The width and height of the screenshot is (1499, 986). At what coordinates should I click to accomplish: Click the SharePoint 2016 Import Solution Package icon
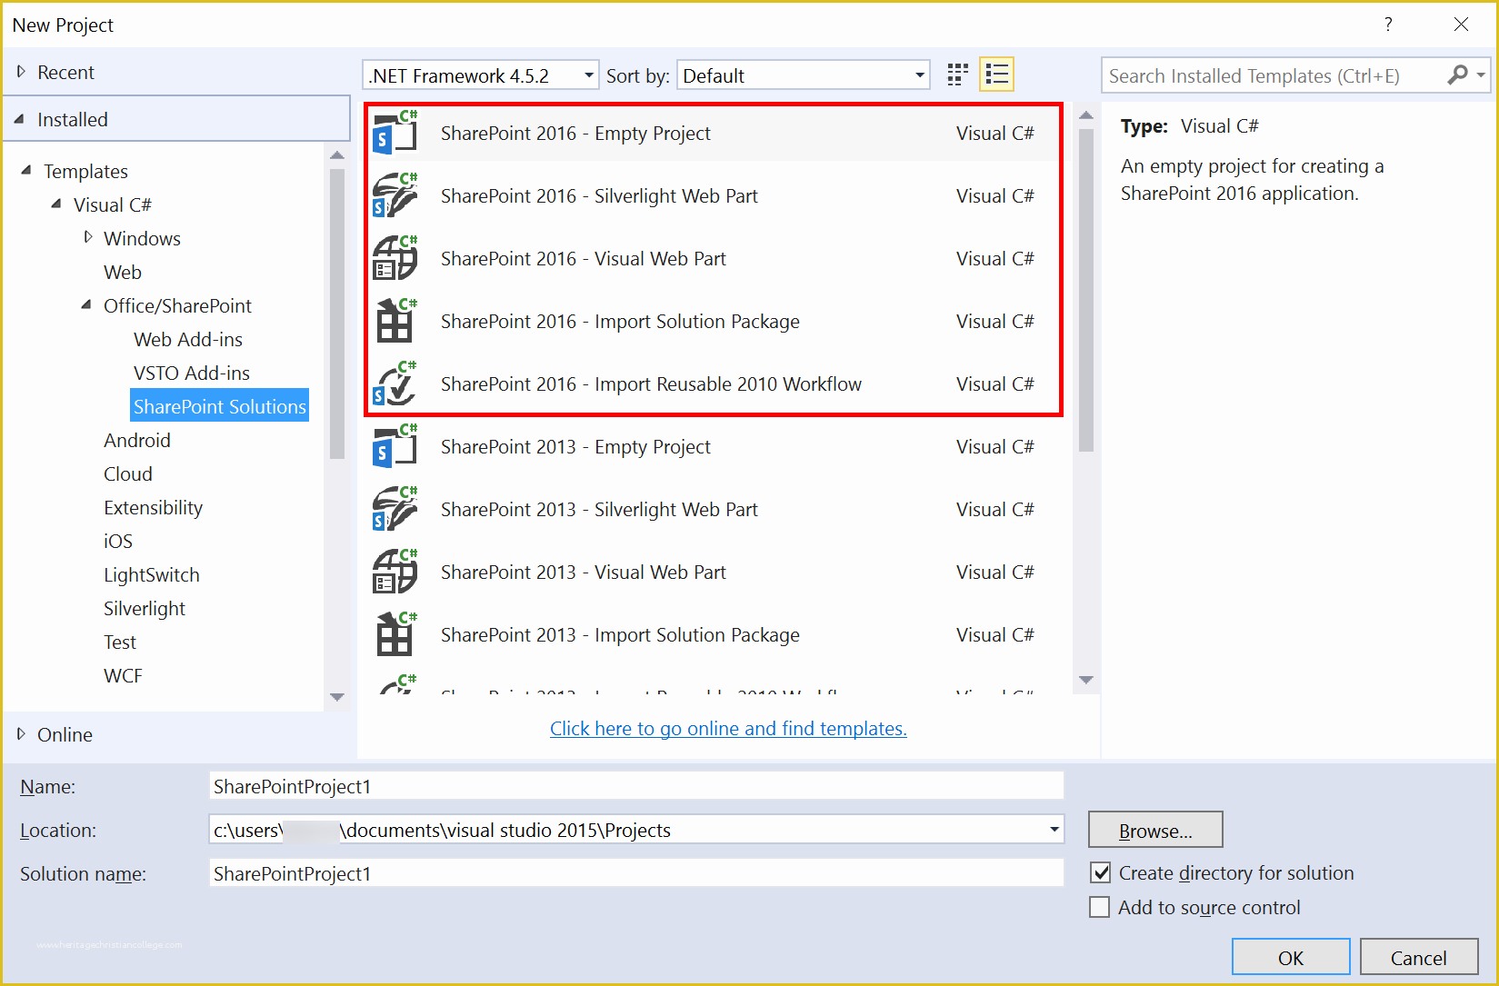click(395, 321)
